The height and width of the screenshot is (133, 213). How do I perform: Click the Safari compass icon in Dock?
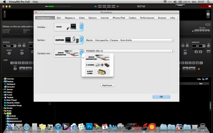(26, 127)
